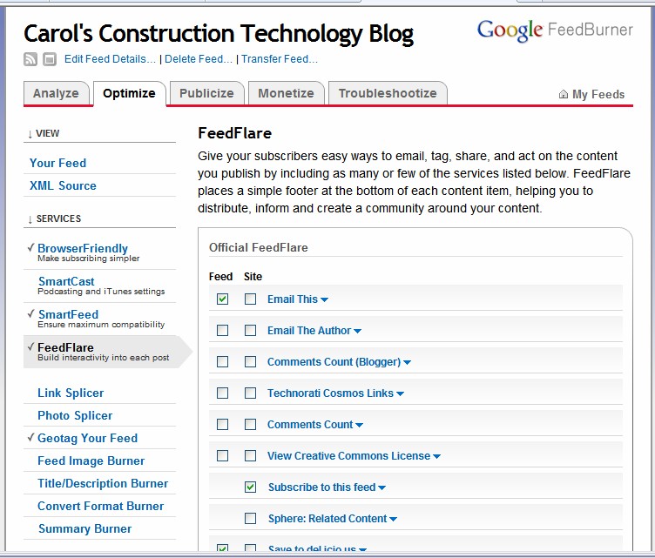Open the Summary Burner service
This screenshot has height=558, width=655.
85,528
